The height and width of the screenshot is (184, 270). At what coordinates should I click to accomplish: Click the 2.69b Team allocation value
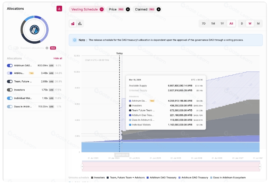tap(45, 81)
